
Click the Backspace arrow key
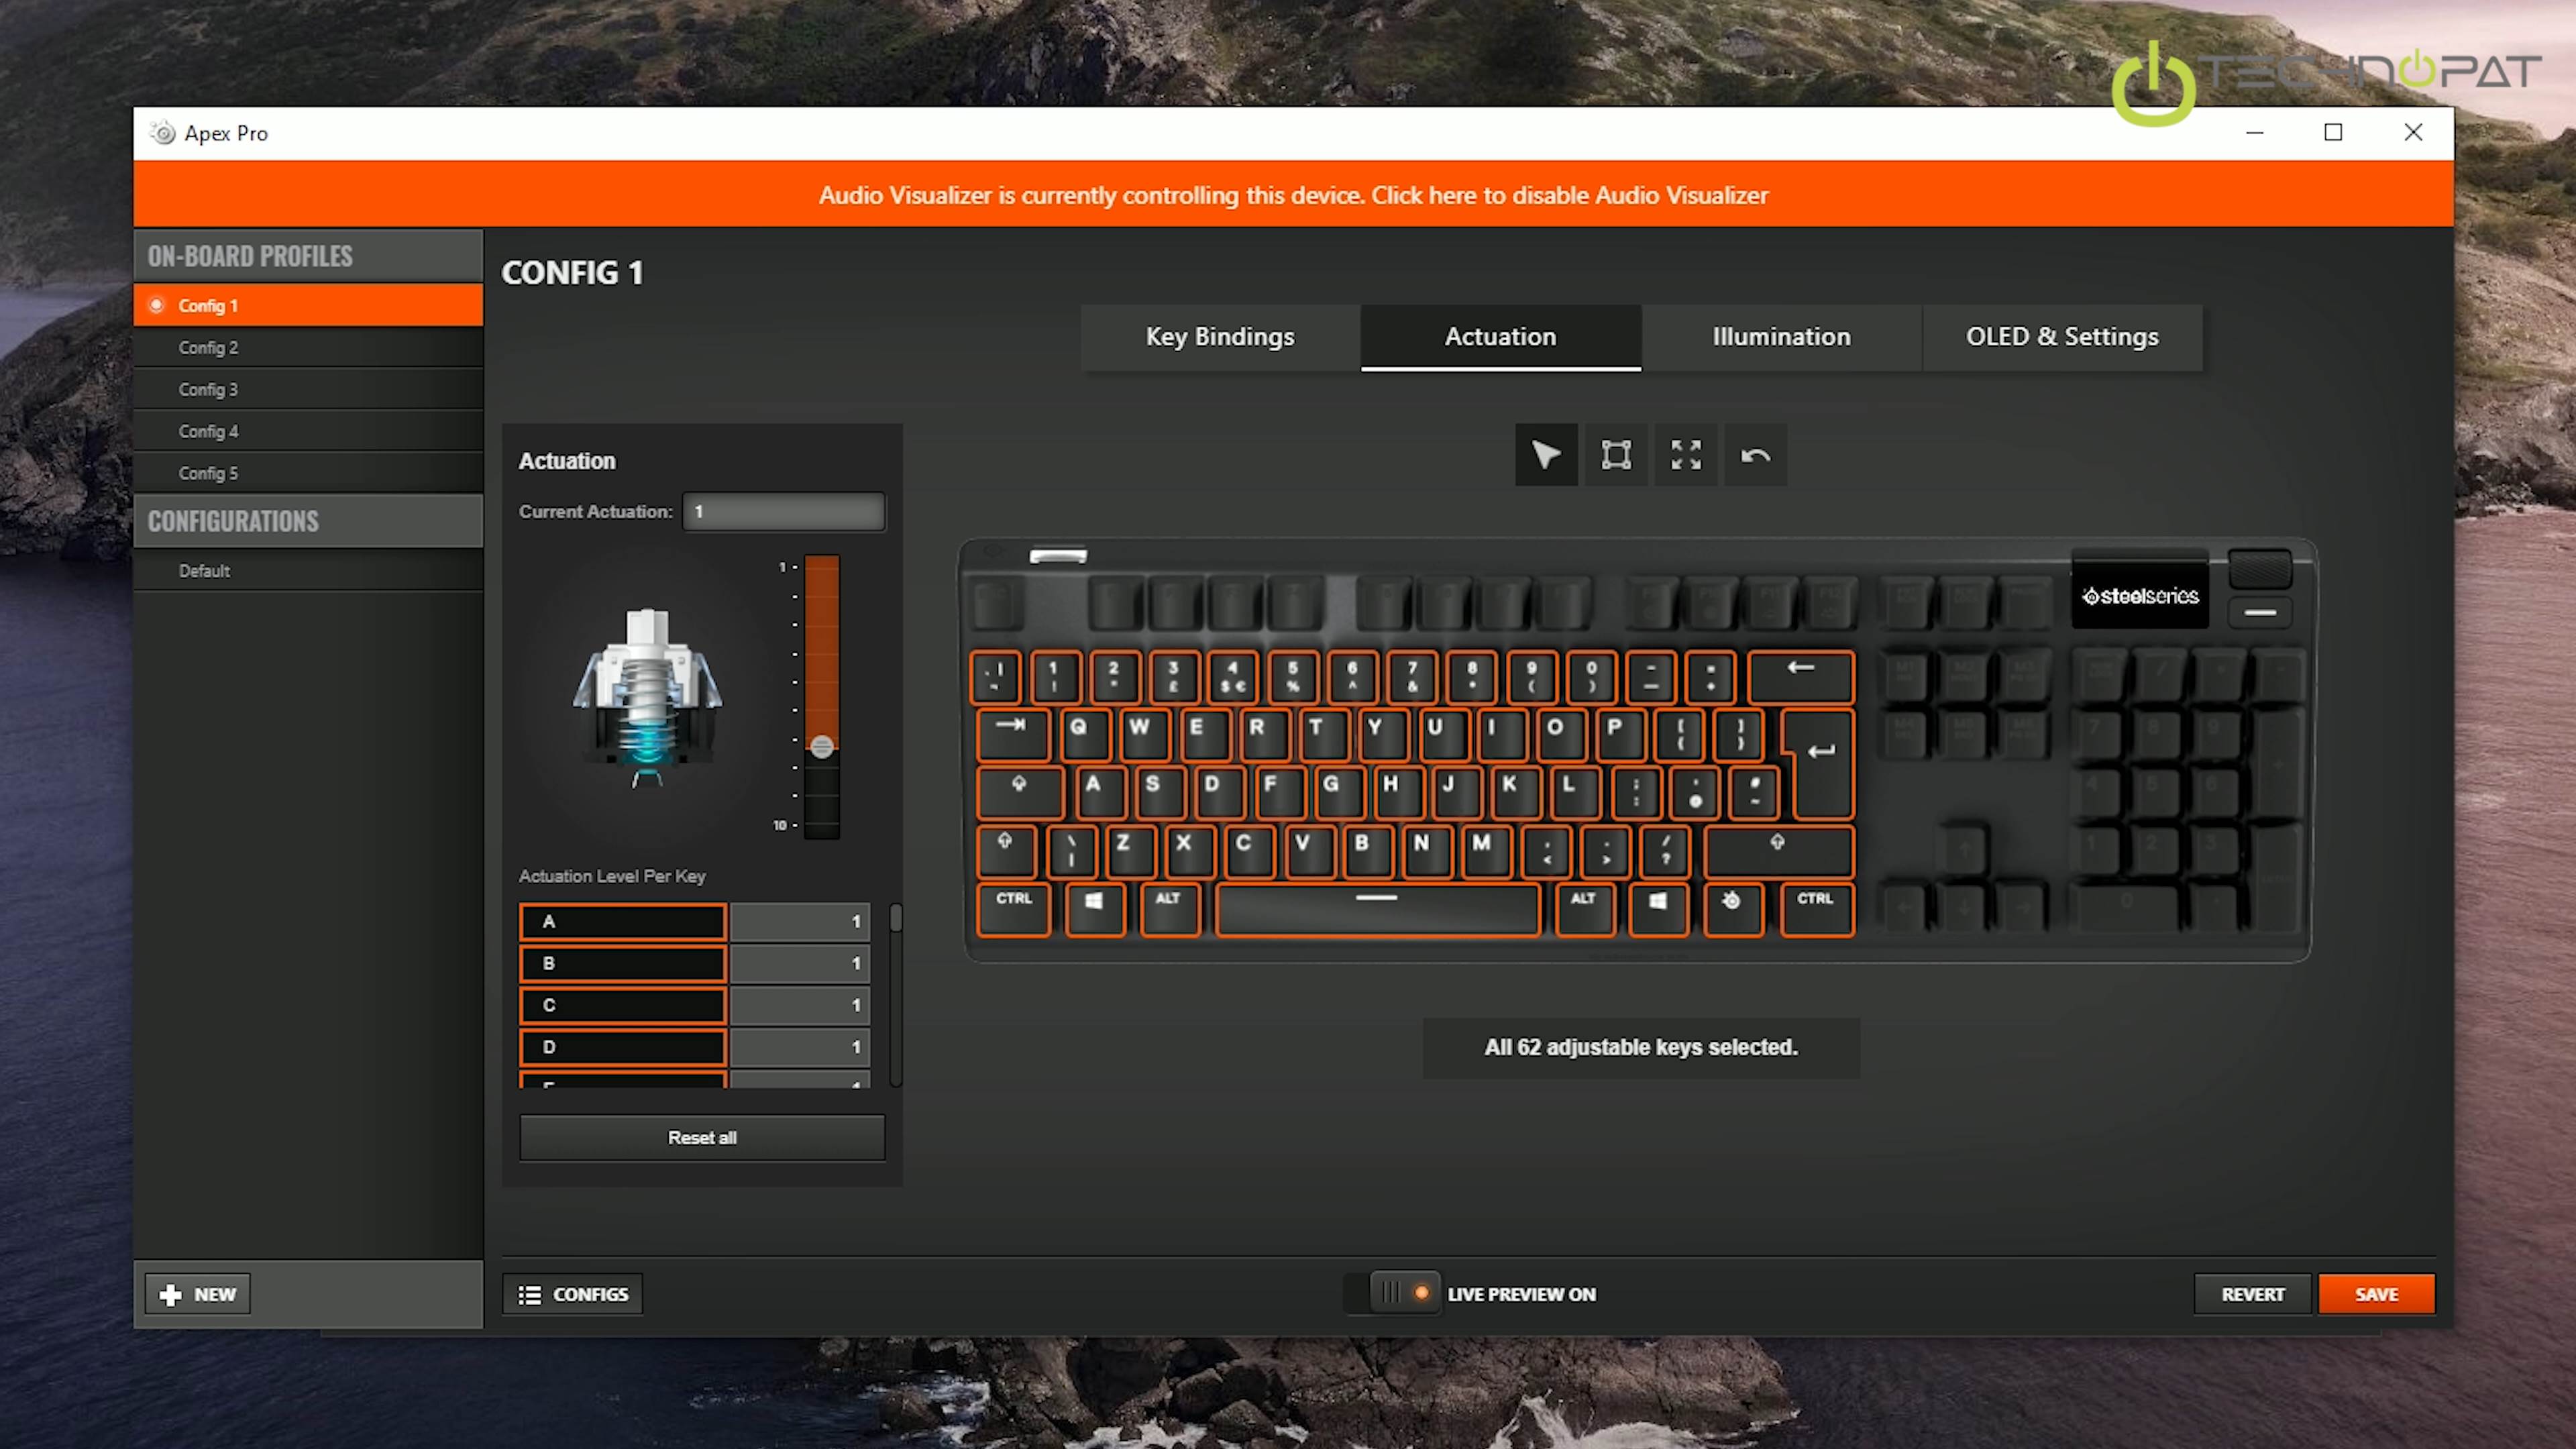pos(1800,677)
